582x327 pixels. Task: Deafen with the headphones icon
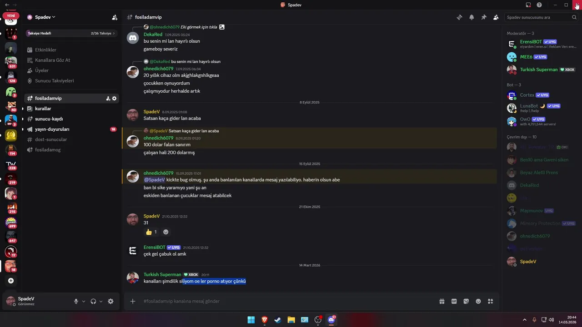(93, 301)
